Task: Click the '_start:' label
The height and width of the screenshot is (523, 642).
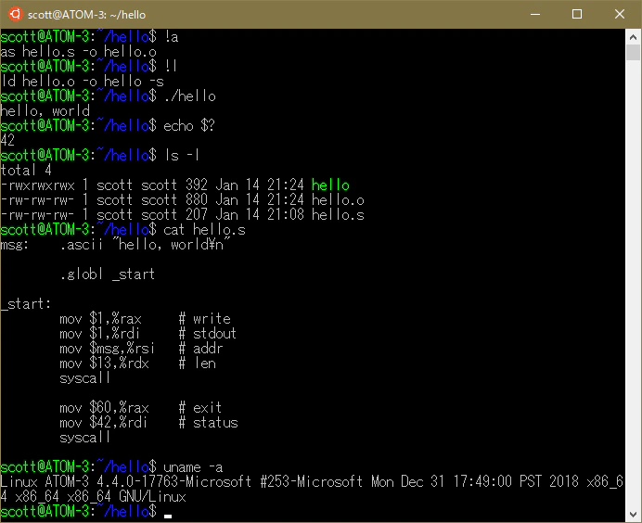Action: coord(26,304)
